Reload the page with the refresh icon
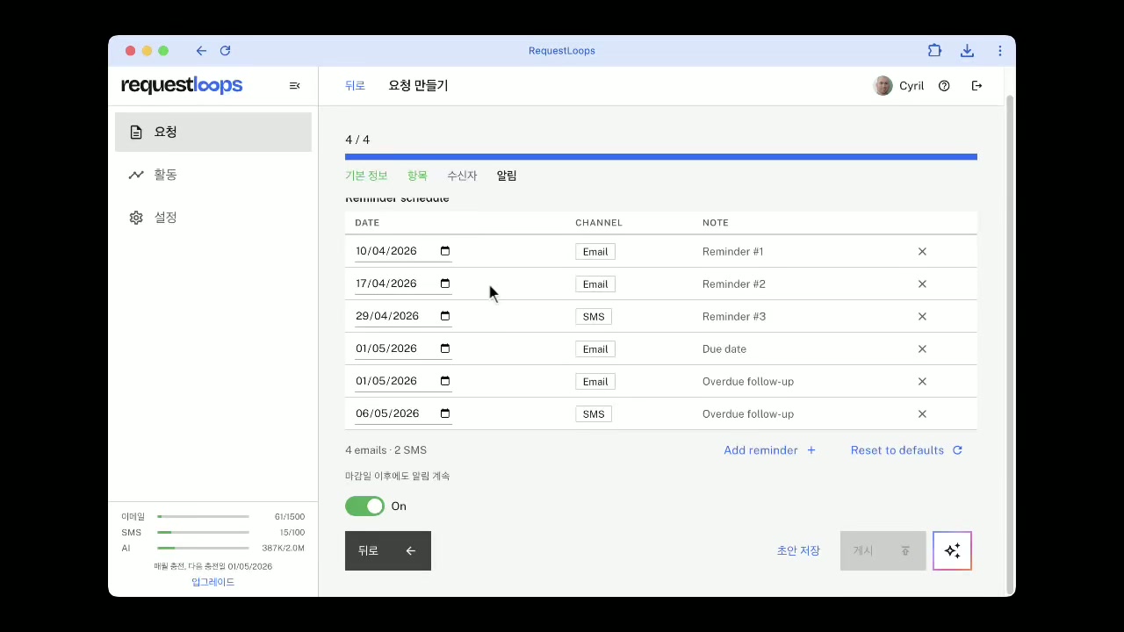 click(x=225, y=51)
